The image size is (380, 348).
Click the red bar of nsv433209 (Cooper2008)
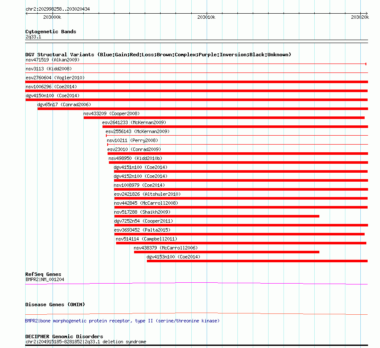point(224,118)
